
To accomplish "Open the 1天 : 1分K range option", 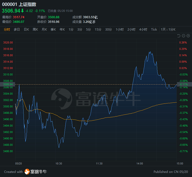I will pyautogui.click(x=168, y=30).
